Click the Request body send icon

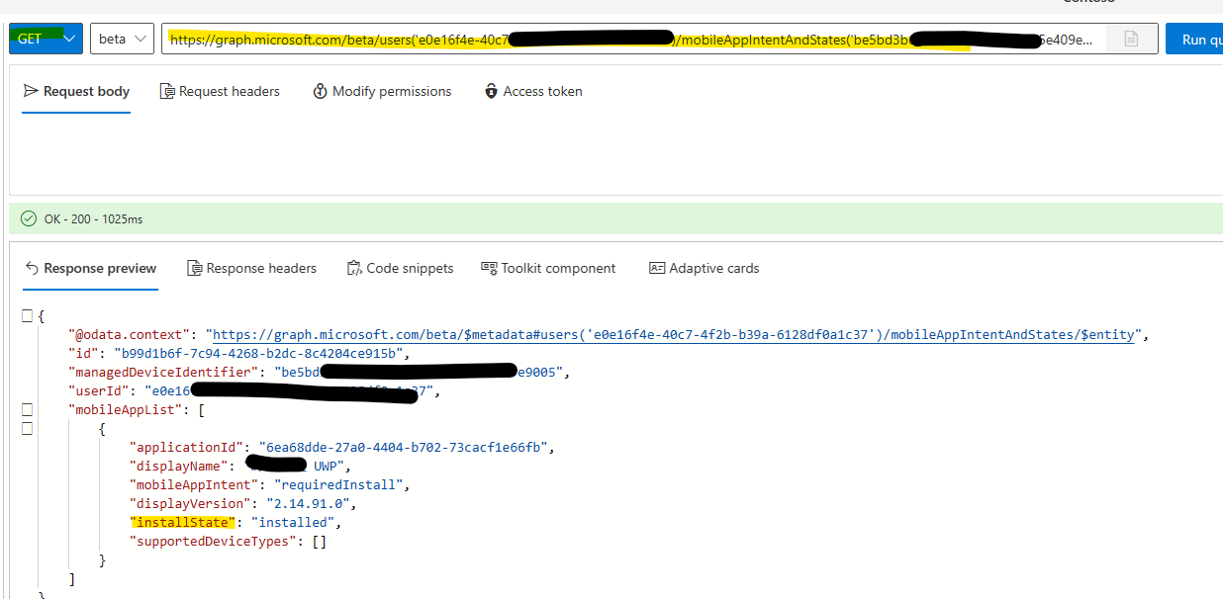[x=31, y=91]
